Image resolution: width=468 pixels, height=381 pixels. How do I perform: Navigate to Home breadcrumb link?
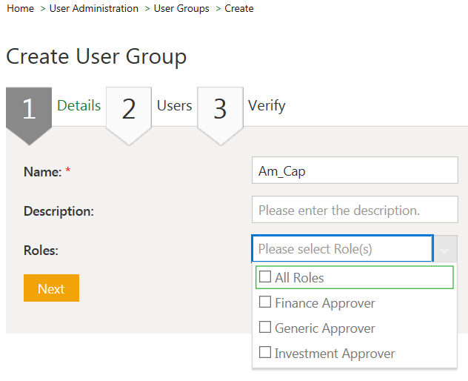tap(20, 9)
